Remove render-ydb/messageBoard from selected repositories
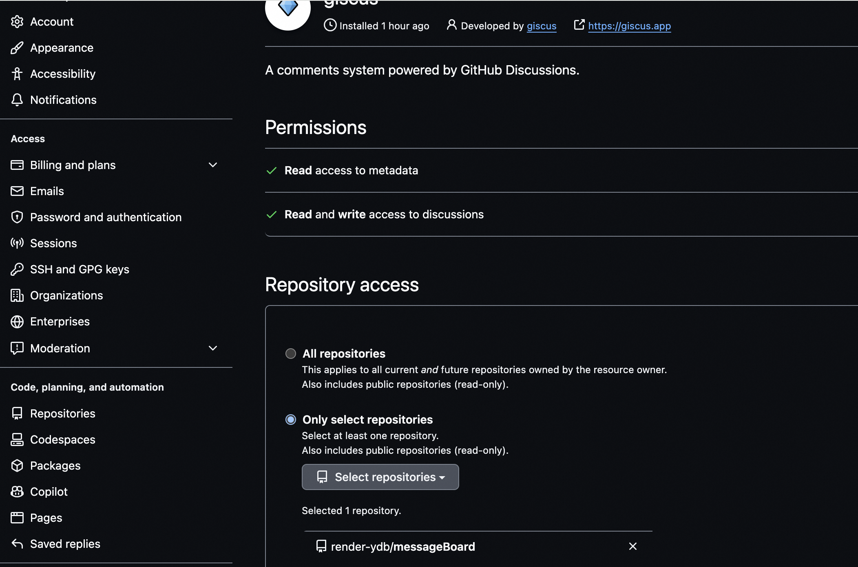Viewport: 858px width, 567px height. point(632,546)
